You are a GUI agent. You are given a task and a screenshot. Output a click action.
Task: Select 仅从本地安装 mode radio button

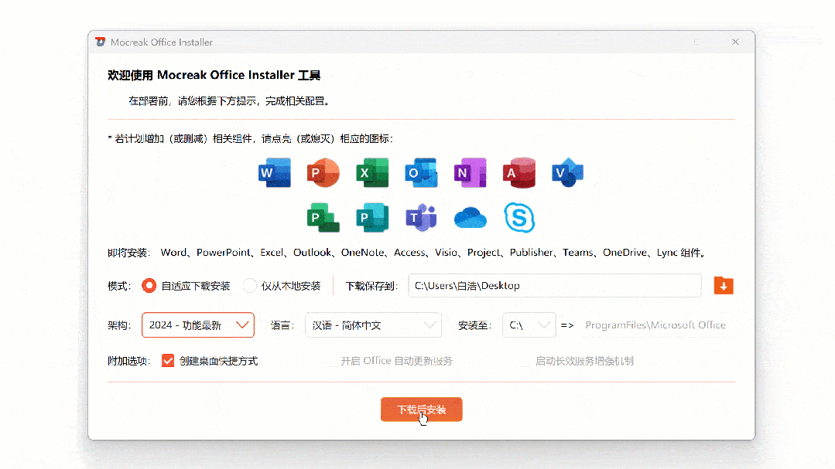(x=250, y=286)
